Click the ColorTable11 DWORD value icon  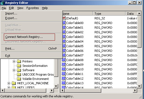coord(64,74)
